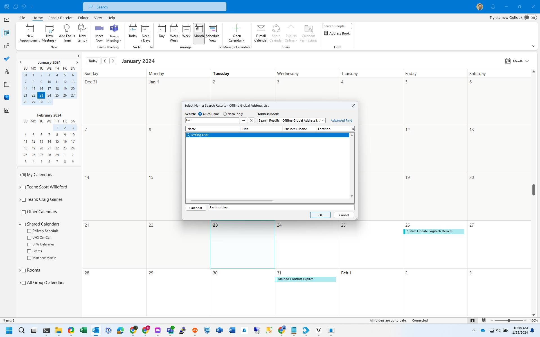This screenshot has height=337, width=540.
Task: Check the Delivery Schedule shared calendar
Action: [29, 231]
